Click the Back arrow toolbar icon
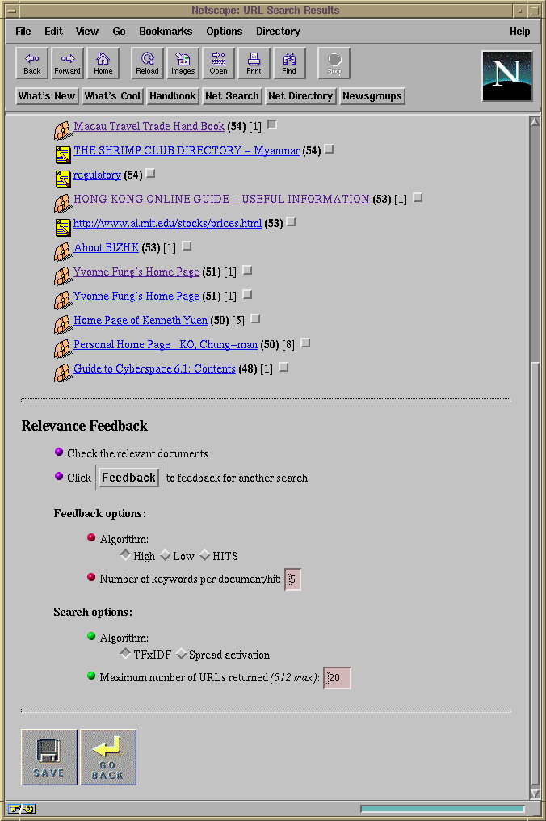This screenshot has width=546, height=821. (x=32, y=63)
